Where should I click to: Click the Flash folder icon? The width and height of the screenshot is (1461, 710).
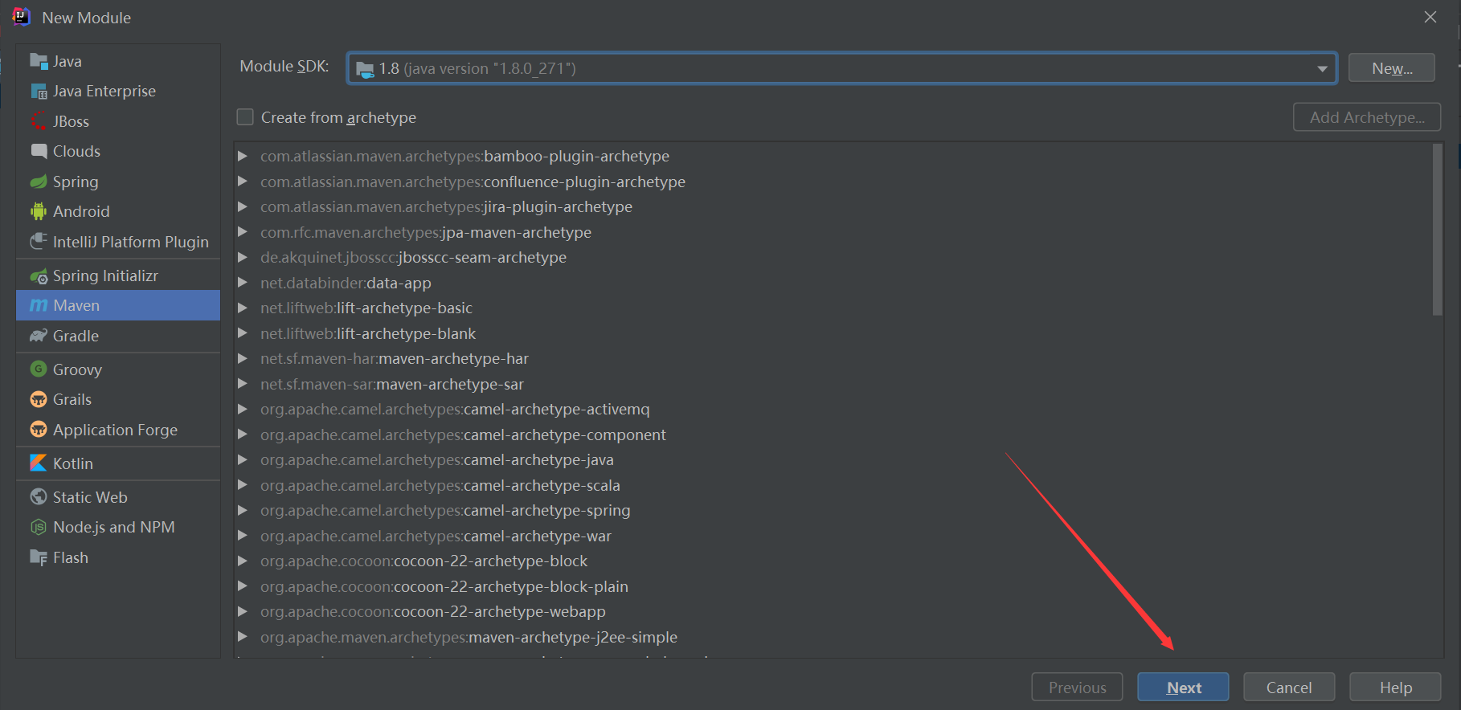[x=39, y=557]
